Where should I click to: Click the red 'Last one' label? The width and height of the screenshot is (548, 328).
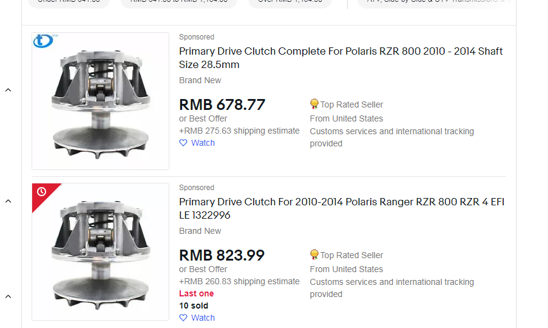click(197, 293)
